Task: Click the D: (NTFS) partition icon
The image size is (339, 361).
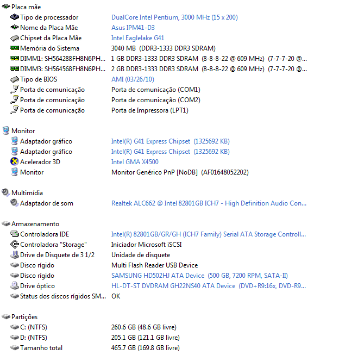Action: coord(15,337)
